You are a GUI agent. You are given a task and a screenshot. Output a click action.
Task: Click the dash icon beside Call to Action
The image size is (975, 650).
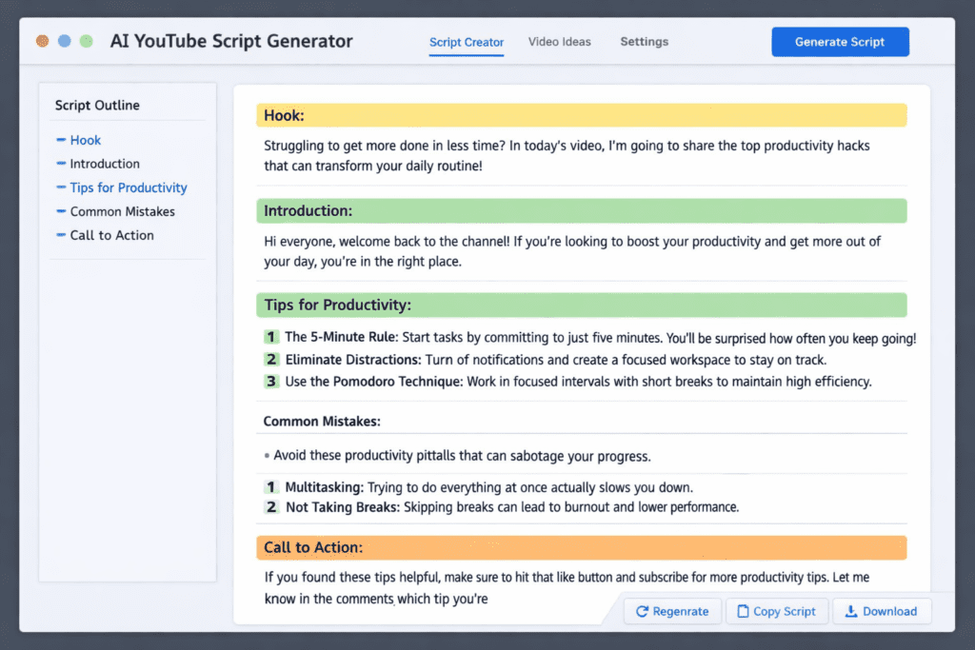pyautogui.click(x=60, y=235)
